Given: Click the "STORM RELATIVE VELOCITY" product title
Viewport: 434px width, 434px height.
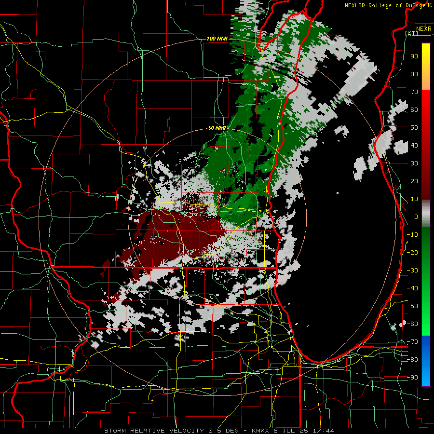Looking at the screenshot, I should pos(154,431).
